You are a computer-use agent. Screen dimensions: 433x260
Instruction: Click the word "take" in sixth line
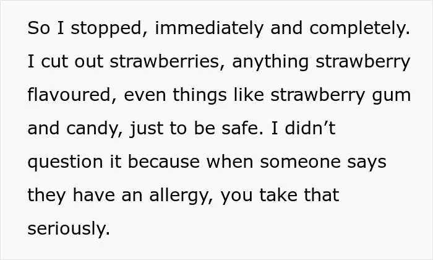pos(278,195)
